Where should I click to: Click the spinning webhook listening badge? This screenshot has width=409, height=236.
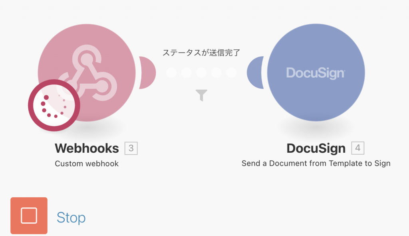pyautogui.click(x=54, y=105)
